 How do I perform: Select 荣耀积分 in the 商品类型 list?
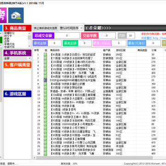(9, 33)
